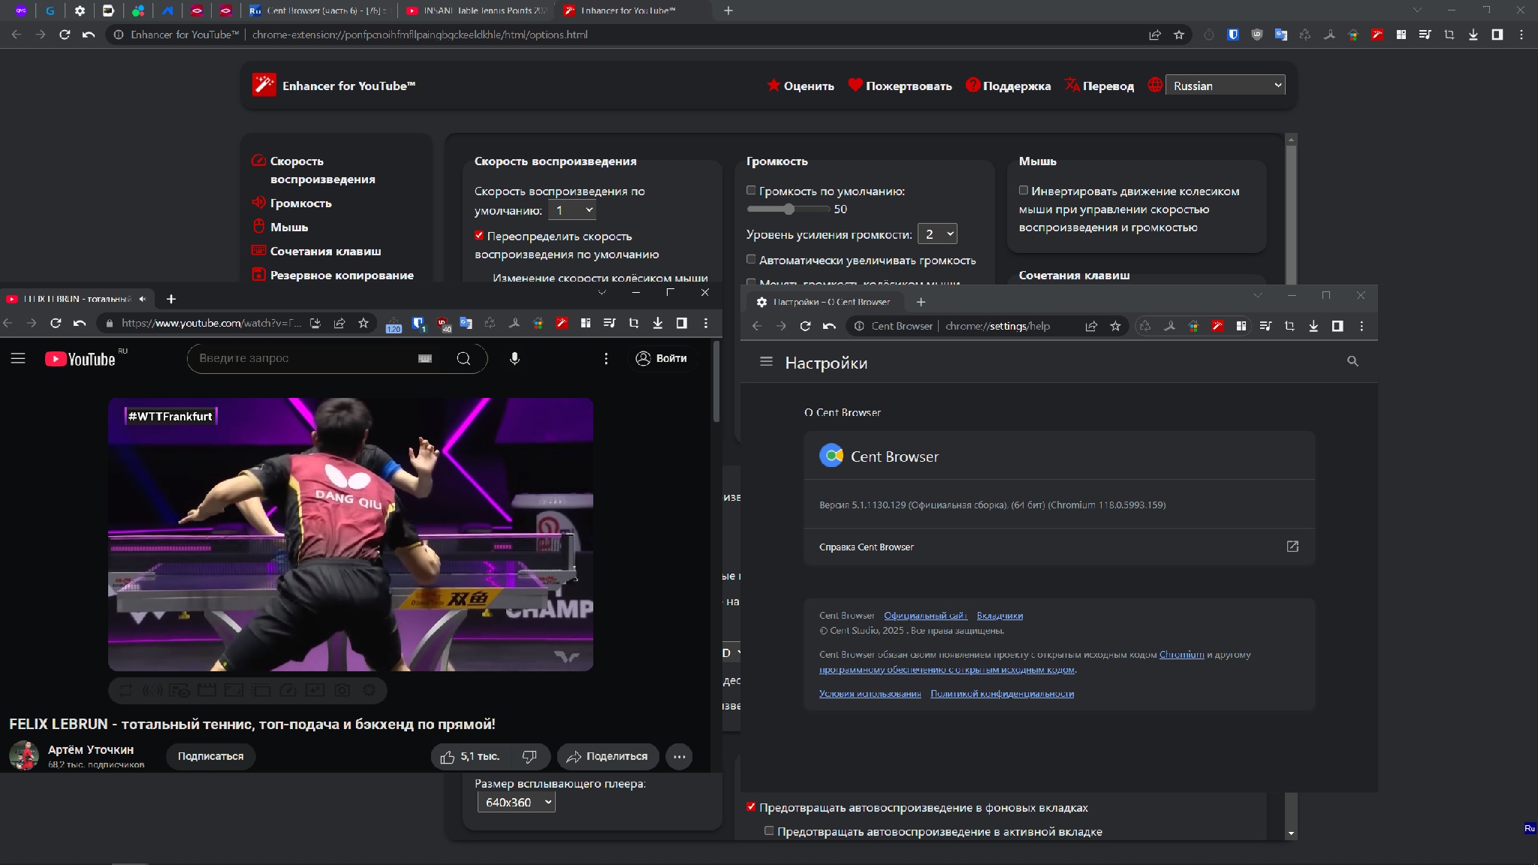Take video screenshot with Enhancer camera icon
Screen dimensions: 1538x865
pos(342,690)
